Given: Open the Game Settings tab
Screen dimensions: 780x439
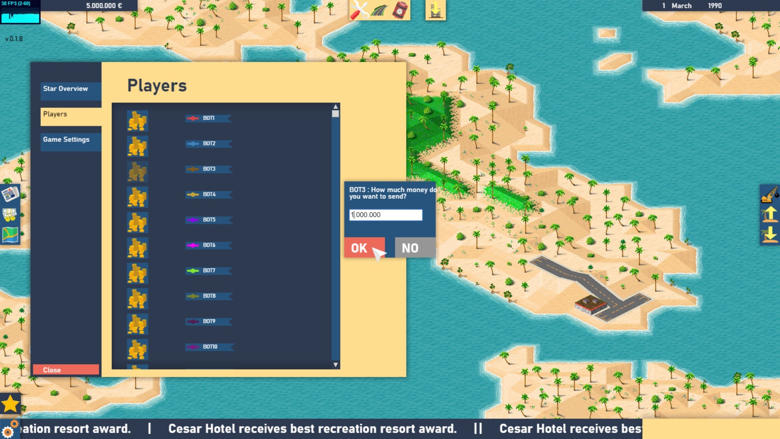Looking at the screenshot, I should click(71, 142).
